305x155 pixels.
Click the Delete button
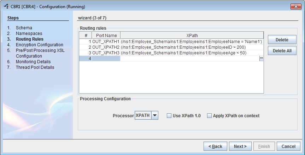282,40
